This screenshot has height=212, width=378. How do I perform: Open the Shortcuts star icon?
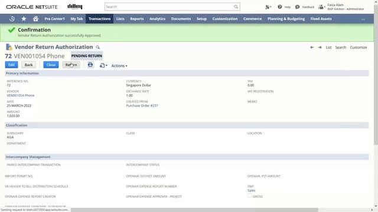click(24, 19)
